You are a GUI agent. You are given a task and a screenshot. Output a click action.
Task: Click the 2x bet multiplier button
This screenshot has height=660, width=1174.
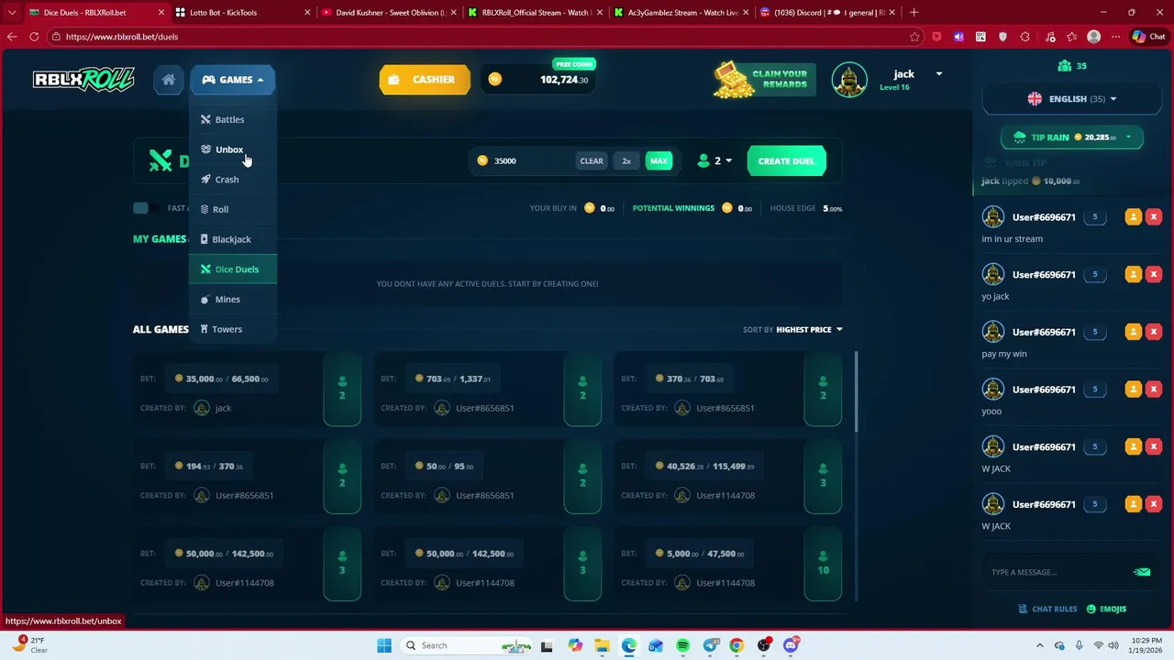click(626, 160)
